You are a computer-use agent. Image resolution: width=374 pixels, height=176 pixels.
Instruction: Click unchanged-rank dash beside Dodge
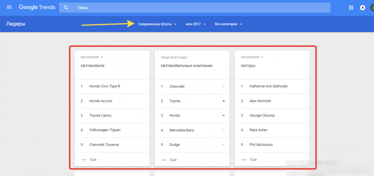(223, 145)
